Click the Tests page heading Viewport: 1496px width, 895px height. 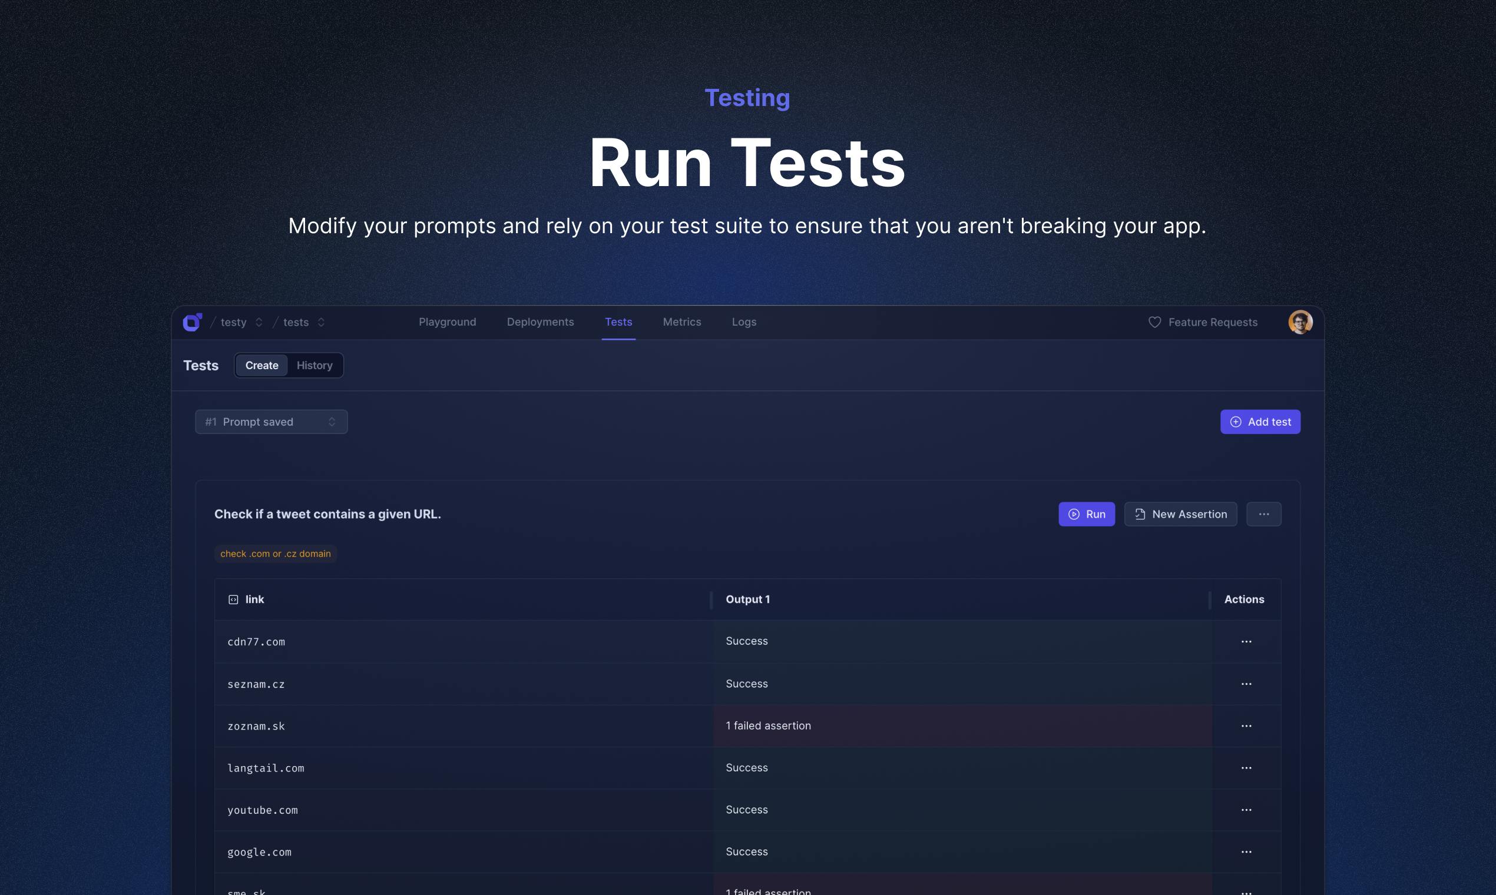(200, 366)
